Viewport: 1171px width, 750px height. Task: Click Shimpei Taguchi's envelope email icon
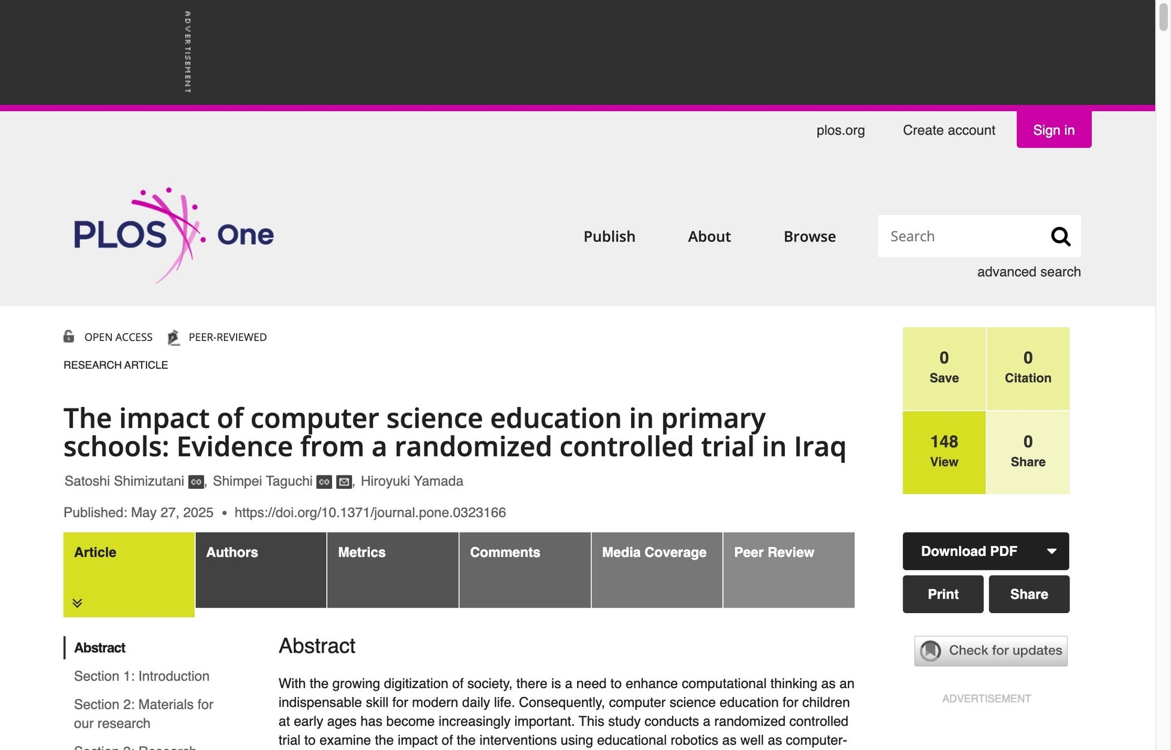[344, 482]
